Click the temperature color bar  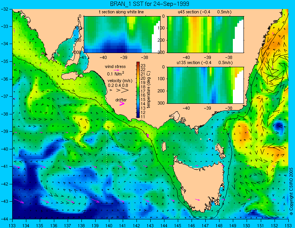(138, 90)
